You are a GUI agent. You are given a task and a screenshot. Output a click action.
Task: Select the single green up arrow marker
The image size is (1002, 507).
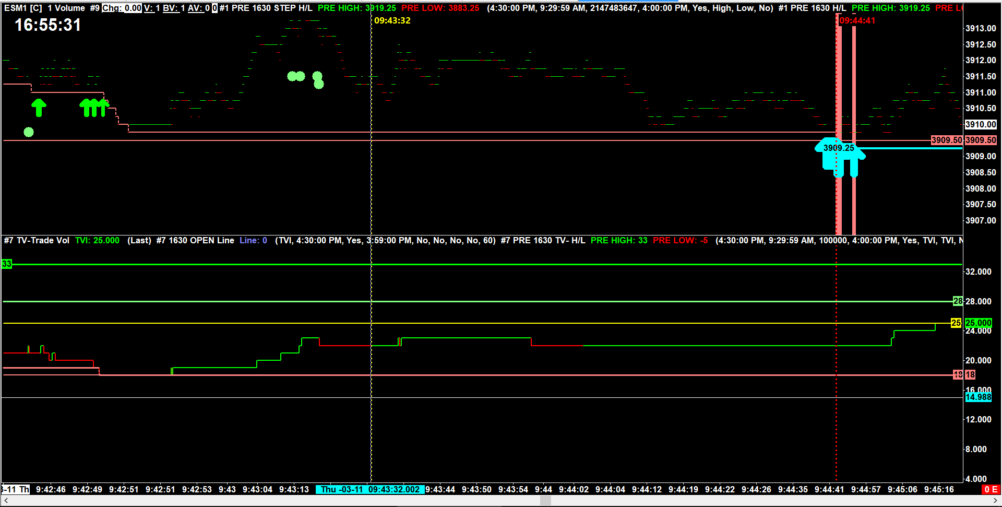click(x=39, y=108)
